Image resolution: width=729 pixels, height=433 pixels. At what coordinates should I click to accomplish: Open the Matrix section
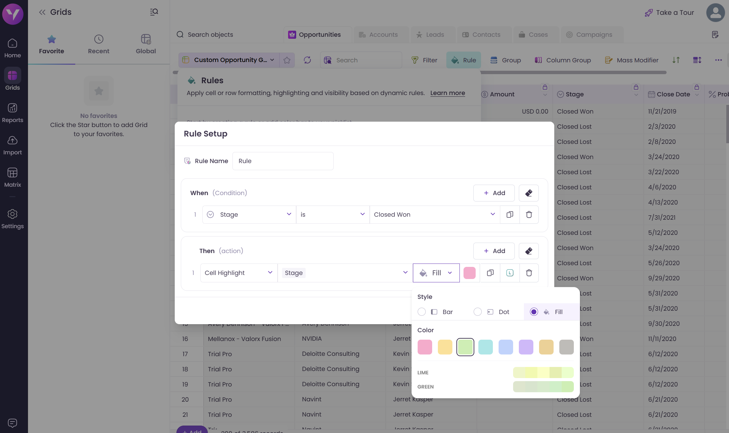(12, 178)
